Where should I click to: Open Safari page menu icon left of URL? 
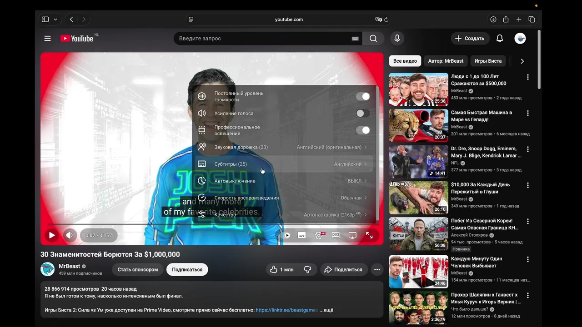click(x=191, y=20)
